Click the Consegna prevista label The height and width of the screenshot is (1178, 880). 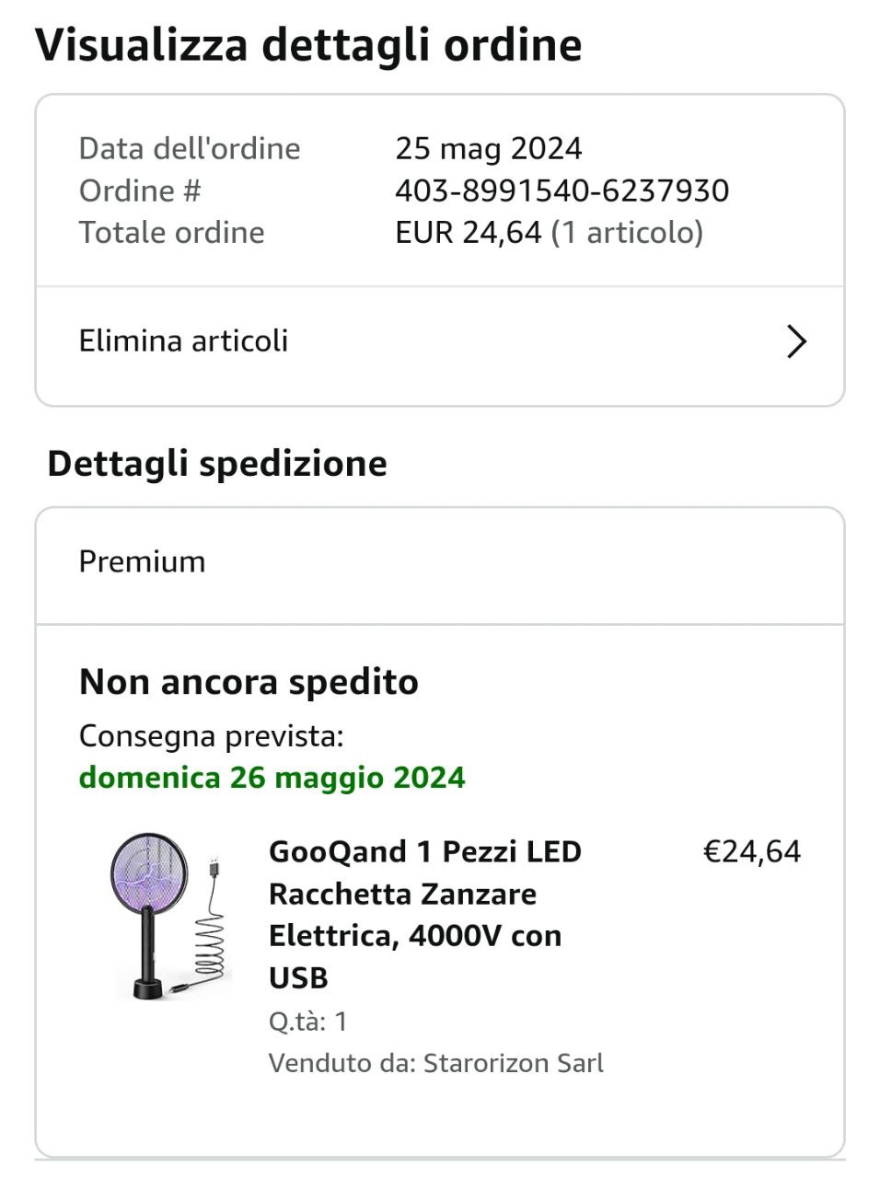tap(211, 736)
